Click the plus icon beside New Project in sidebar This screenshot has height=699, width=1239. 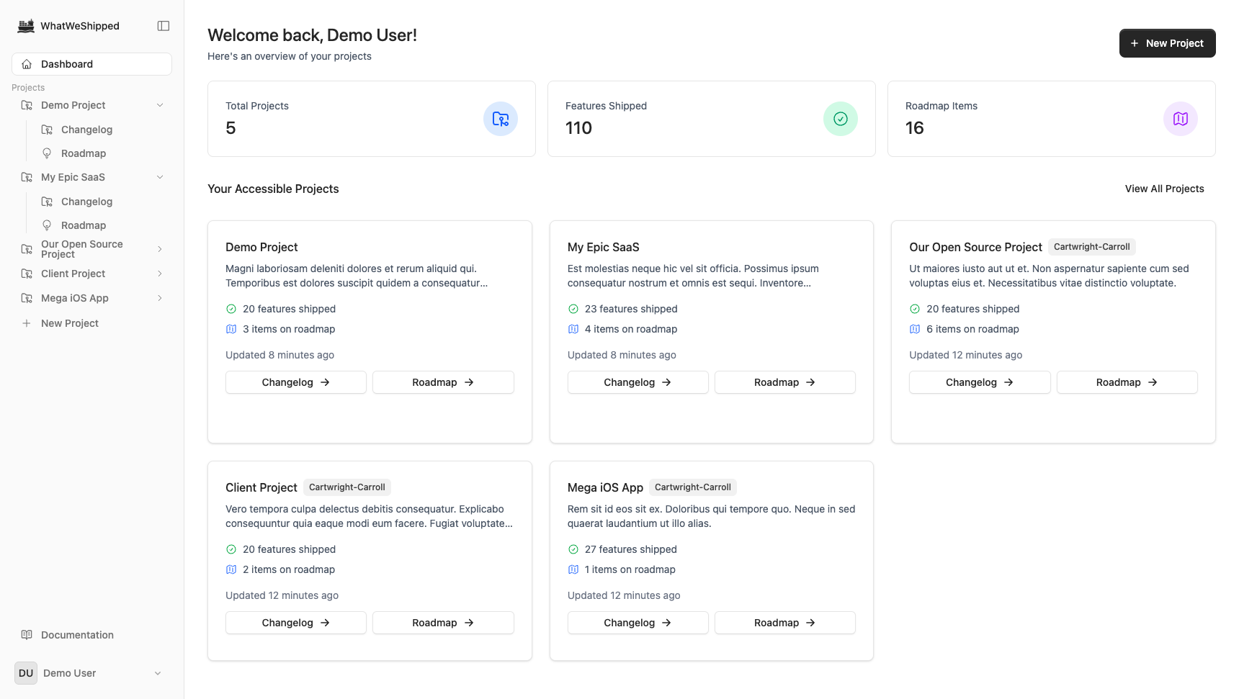[x=27, y=323]
